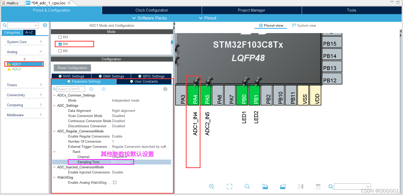This screenshot has width=403, height=195.
Task: Click the Data Alignment value
Action: tap(124, 111)
